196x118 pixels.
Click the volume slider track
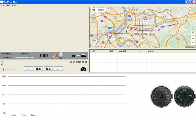tap(11, 69)
